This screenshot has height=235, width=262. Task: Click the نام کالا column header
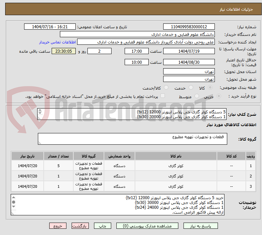tap(176, 156)
